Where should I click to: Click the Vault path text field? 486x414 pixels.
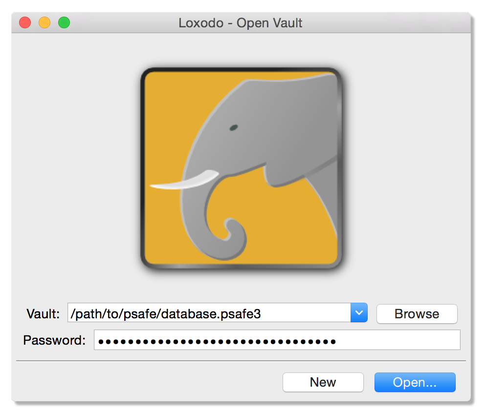tap(209, 312)
